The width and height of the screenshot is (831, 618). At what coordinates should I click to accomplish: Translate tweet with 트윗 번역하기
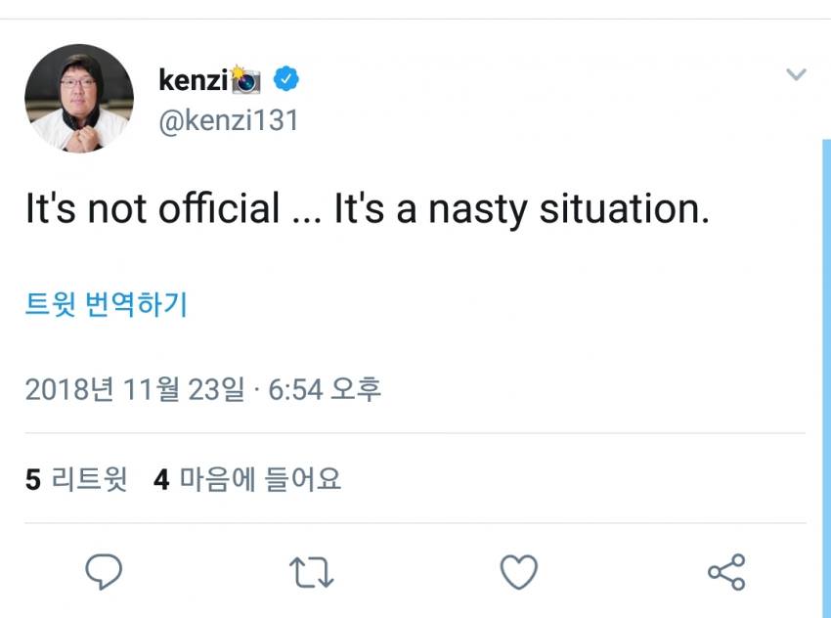pos(106,305)
